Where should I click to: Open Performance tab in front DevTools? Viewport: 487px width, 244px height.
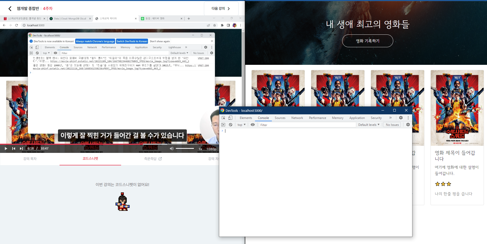(x=317, y=118)
